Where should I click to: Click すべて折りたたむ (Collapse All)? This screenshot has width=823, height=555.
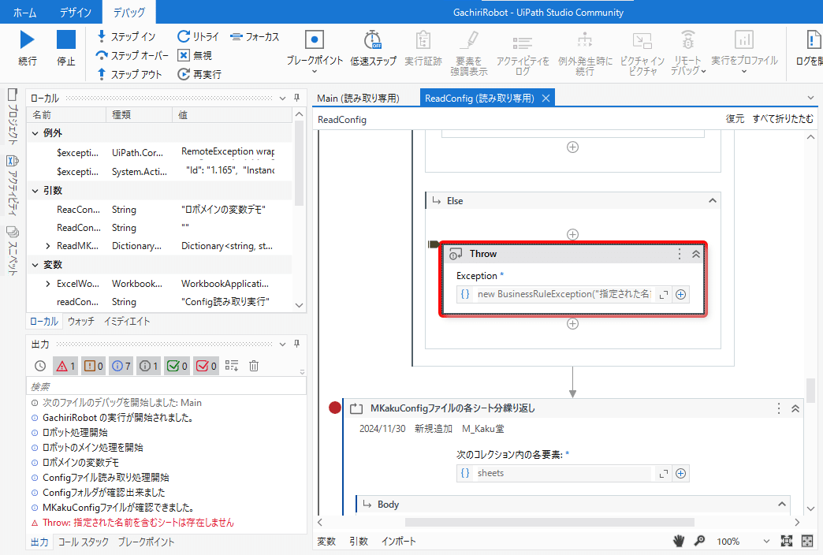[x=783, y=119]
